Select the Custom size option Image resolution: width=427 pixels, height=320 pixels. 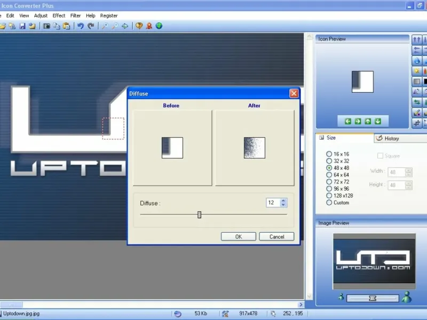pos(337,203)
